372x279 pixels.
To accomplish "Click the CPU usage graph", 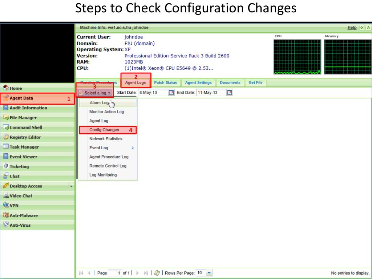I will (x=297, y=57).
